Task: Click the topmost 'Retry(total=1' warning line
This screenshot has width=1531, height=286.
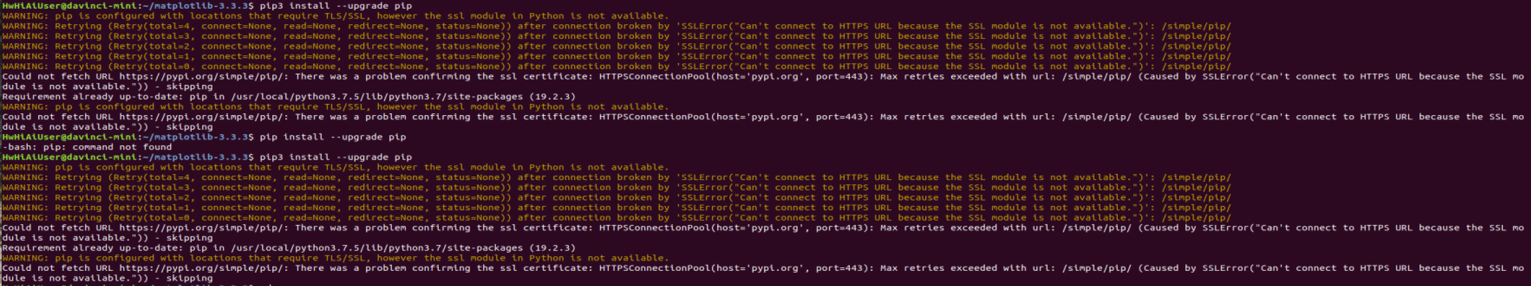Action: (616, 56)
